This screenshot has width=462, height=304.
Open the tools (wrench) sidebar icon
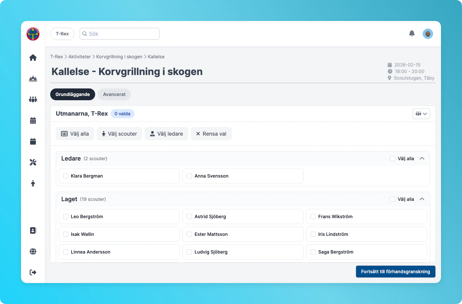tap(33, 162)
